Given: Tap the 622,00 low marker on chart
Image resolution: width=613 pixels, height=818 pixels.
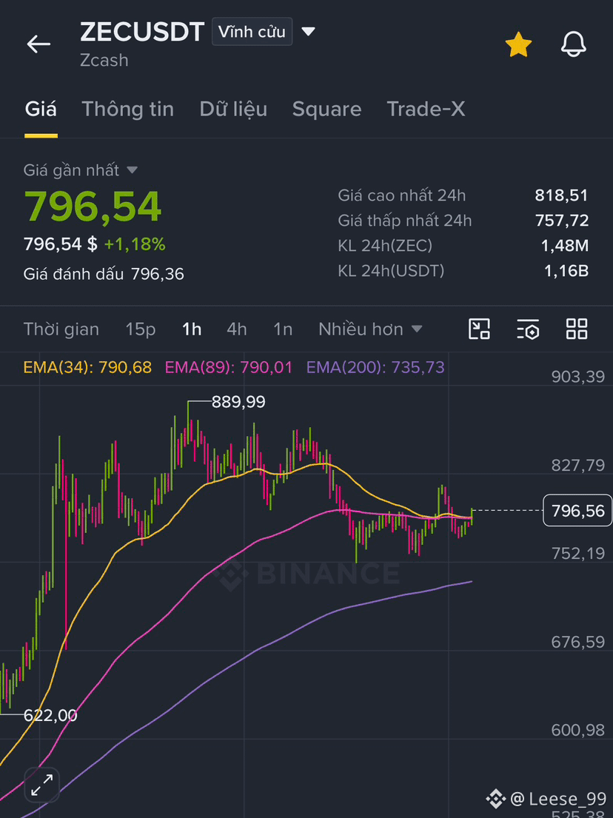Looking at the screenshot, I should tap(50, 715).
